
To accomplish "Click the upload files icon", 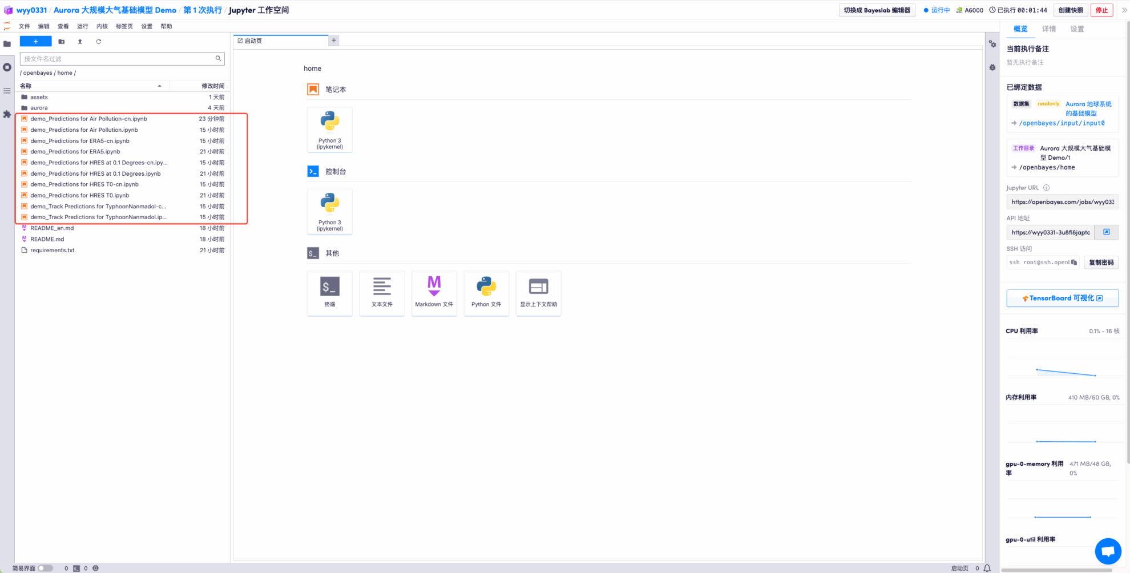I will [x=80, y=42].
